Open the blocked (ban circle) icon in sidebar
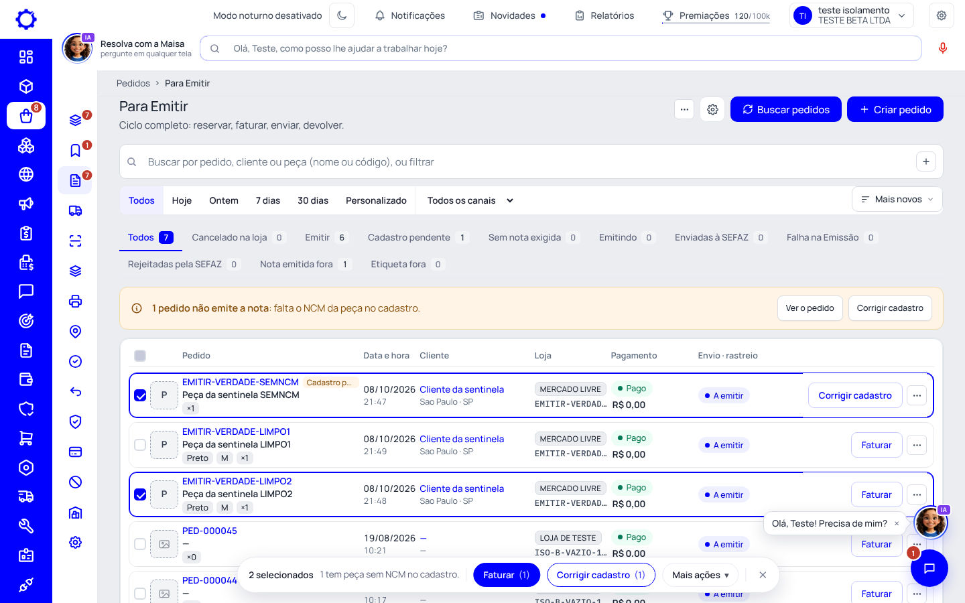 (76, 482)
